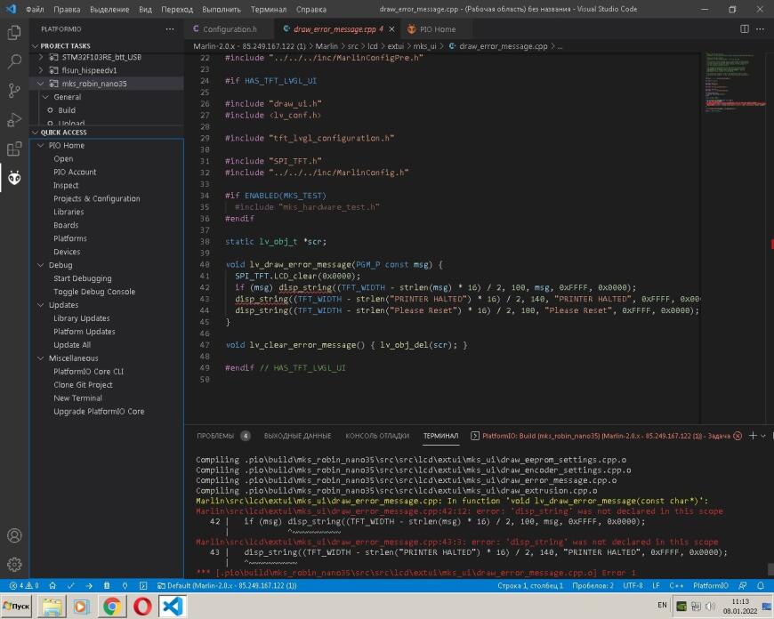Click the feedback icon in status bar
The image size is (774, 619).
[742, 585]
